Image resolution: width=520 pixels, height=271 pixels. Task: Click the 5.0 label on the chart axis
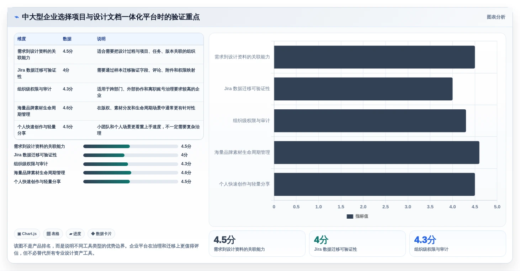tap(497, 207)
